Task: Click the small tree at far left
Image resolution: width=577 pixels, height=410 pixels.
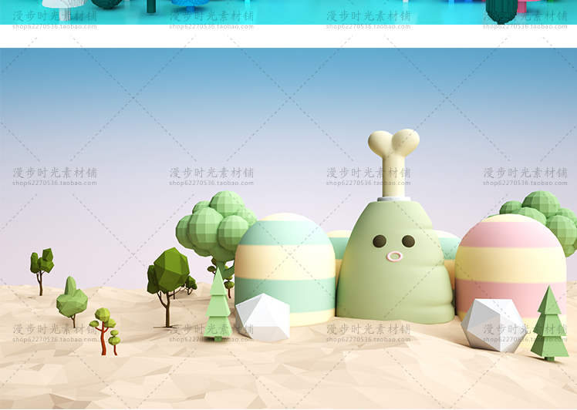Action: 41,266
